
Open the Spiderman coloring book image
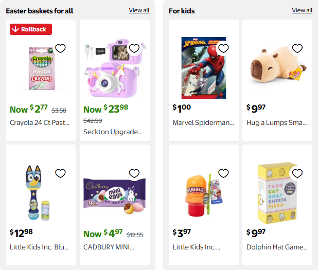click(204, 68)
